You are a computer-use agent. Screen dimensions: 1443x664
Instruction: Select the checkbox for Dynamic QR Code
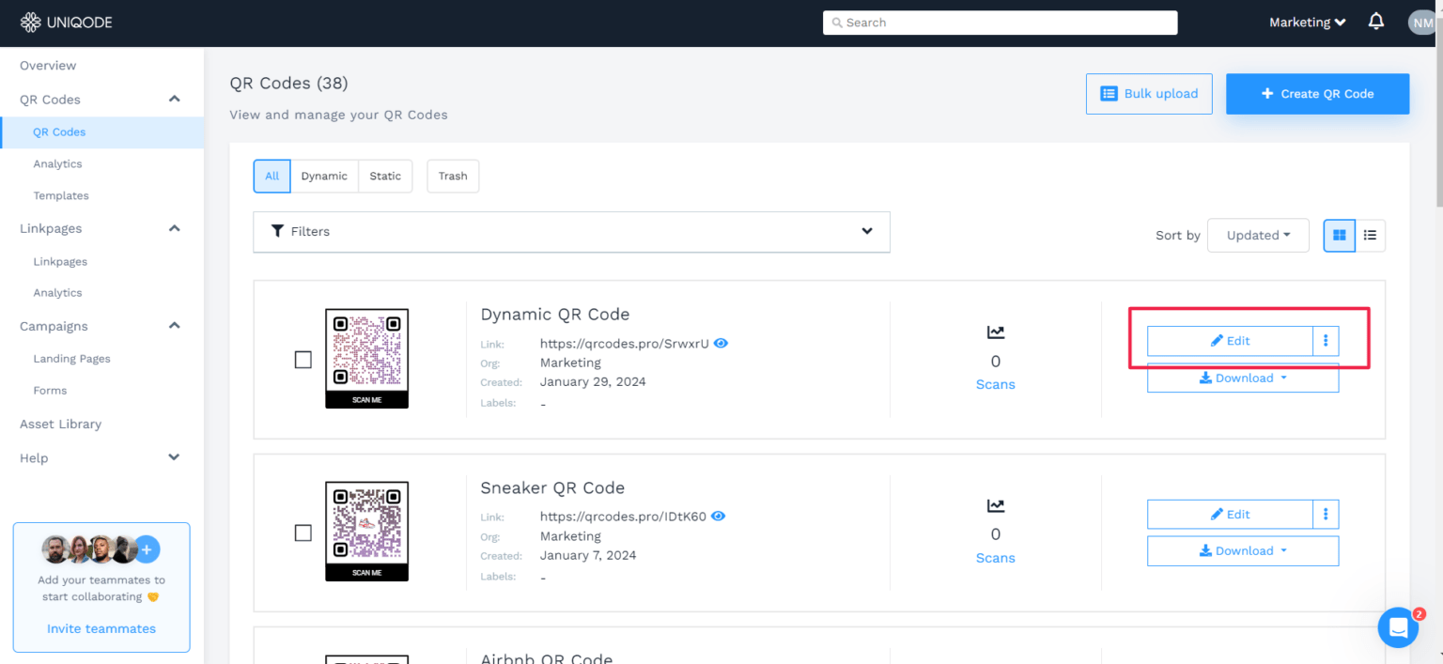303,359
